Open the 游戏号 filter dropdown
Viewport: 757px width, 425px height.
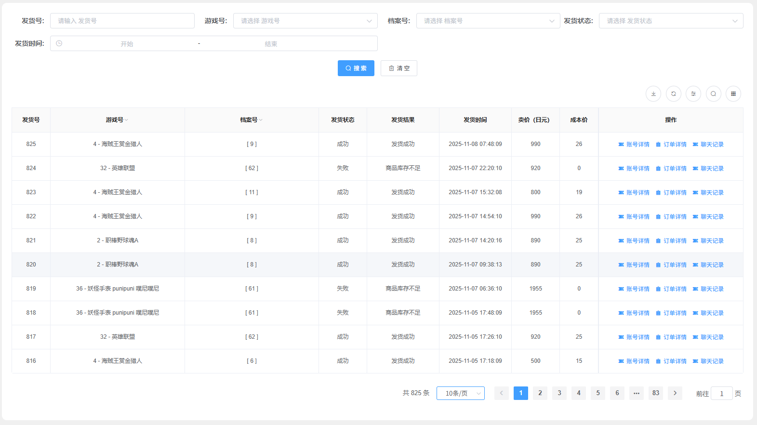point(305,21)
